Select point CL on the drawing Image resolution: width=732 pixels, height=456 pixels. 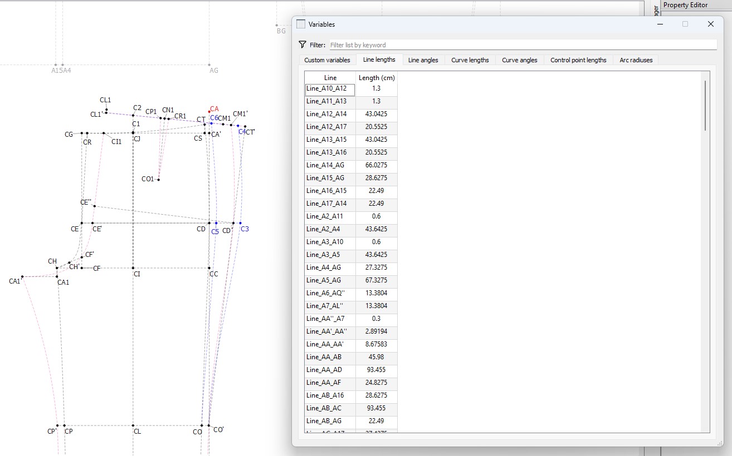[133, 425]
